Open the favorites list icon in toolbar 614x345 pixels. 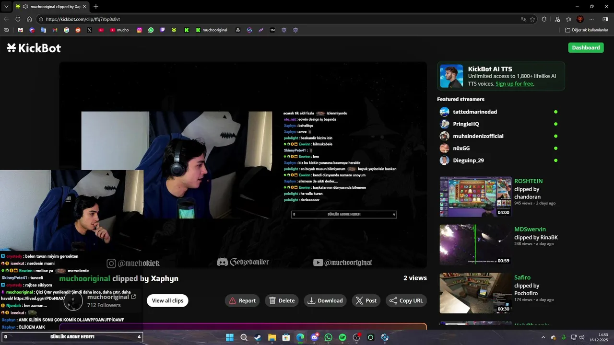coord(568,19)
